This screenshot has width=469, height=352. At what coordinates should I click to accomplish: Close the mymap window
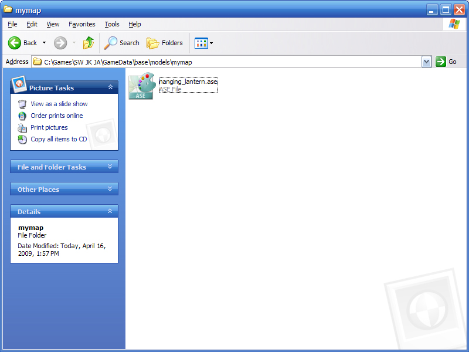point(459,10)
